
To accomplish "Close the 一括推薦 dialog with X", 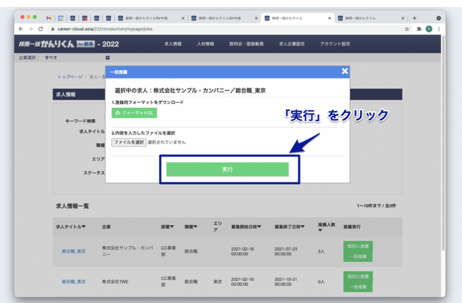I will tap(345, 71).
